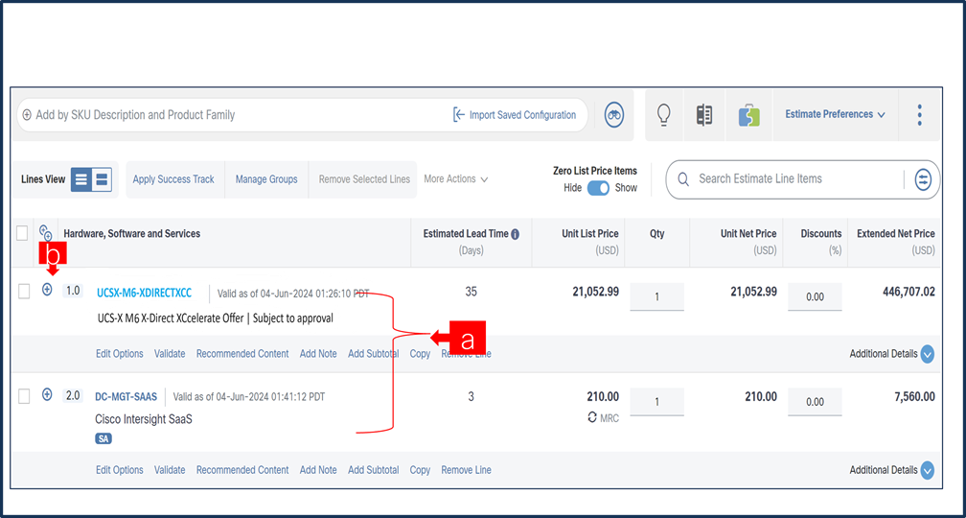Click Add Subtotal for line 1.0
966x518 pixels.
374,354
